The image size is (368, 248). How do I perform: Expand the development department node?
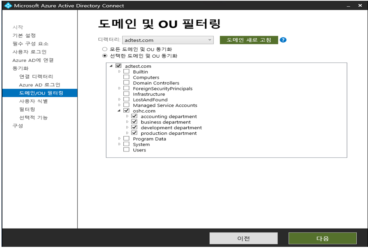(128, 127)
